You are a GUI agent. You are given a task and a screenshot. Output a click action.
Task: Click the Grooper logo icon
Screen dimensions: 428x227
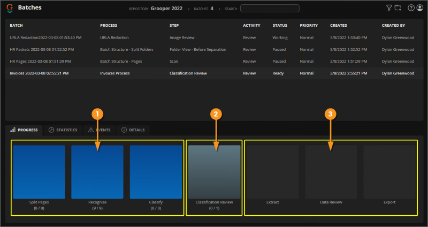pyautogui.click(x=10, y=9)
